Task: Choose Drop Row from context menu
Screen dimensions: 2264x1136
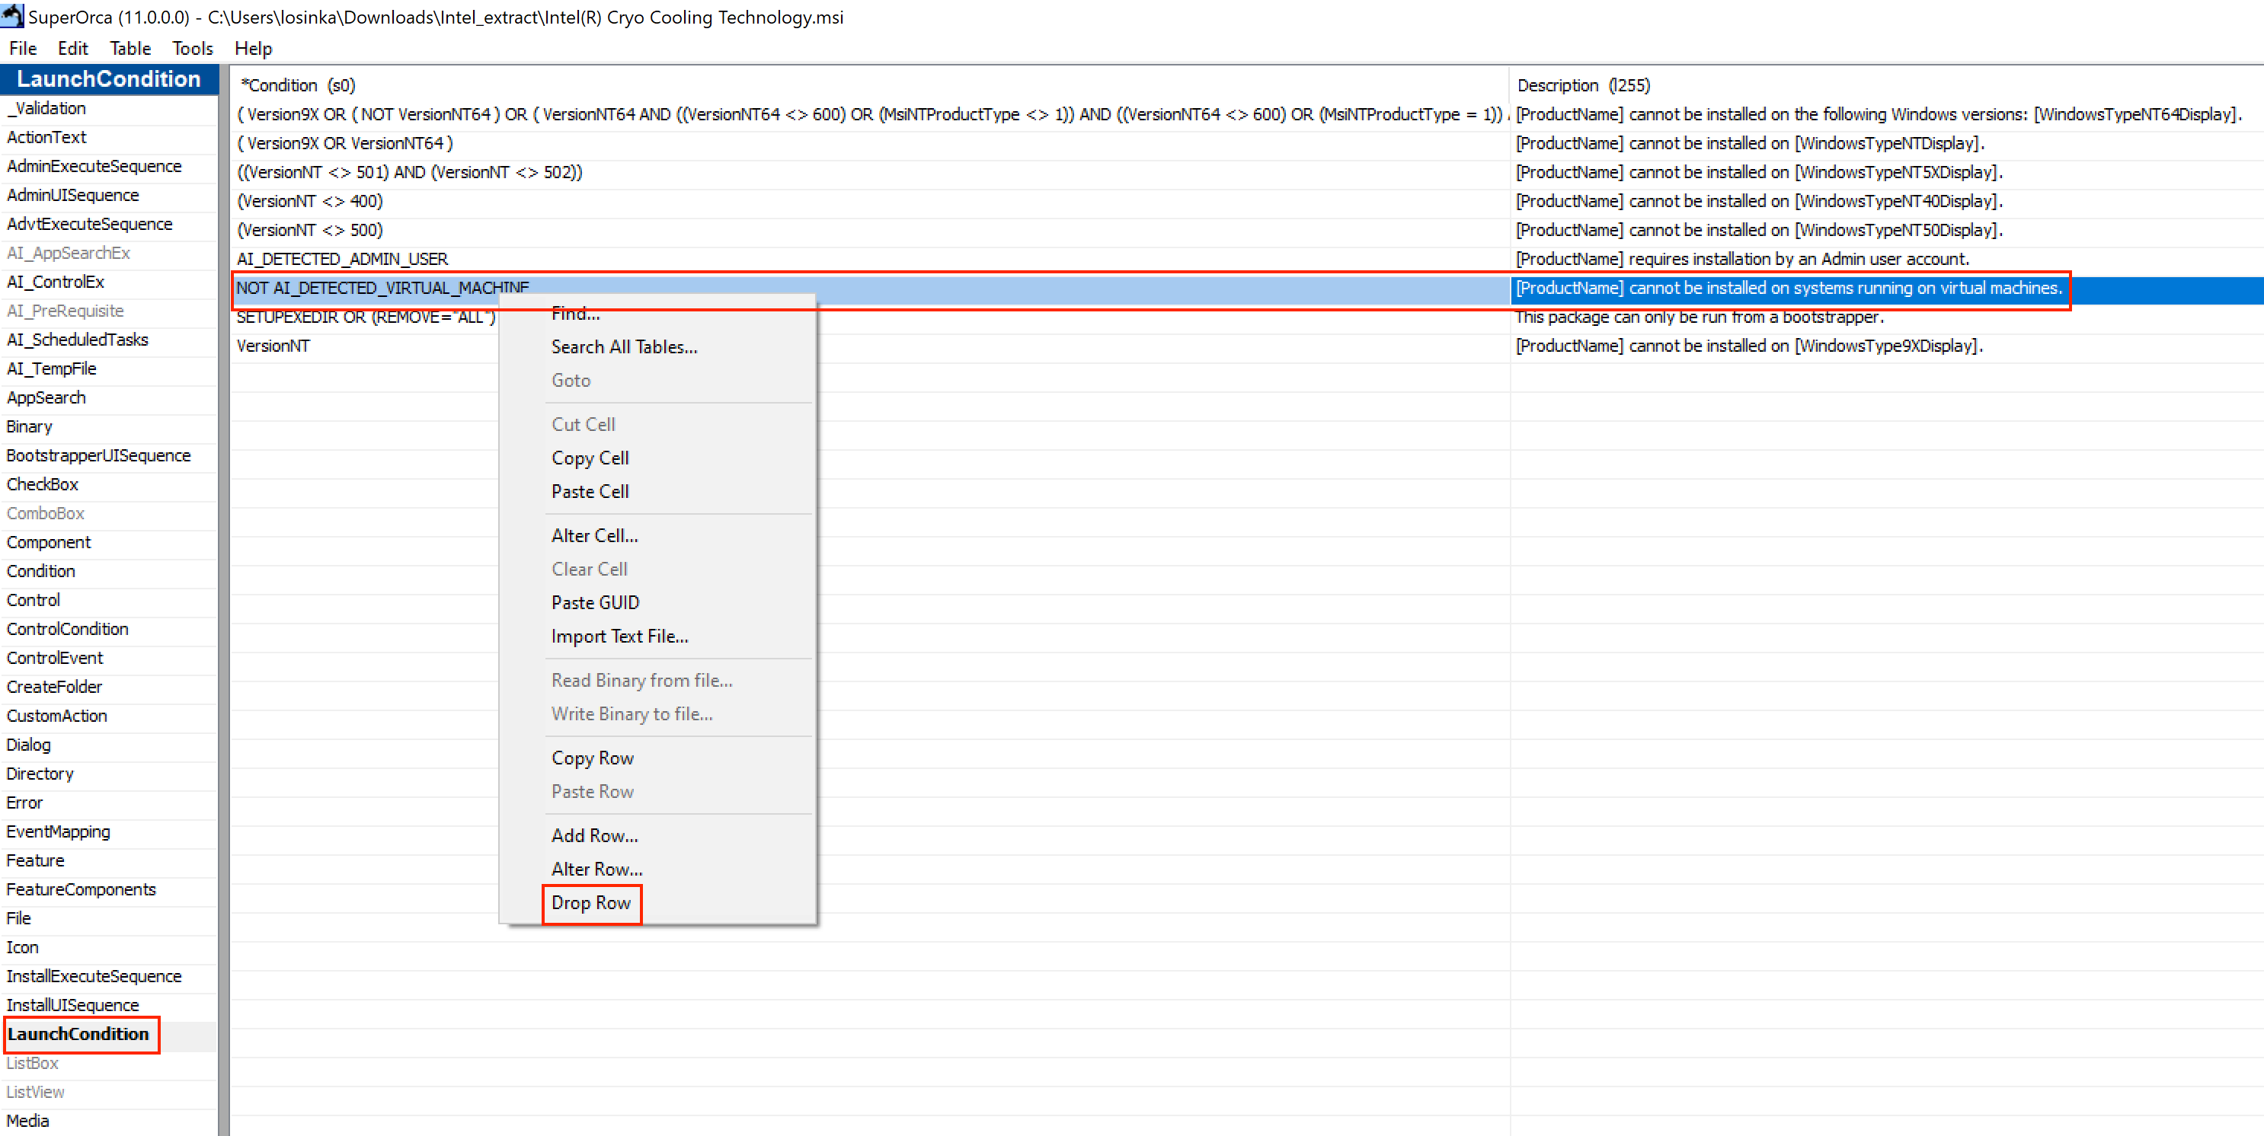Action: tap(590, 902)
